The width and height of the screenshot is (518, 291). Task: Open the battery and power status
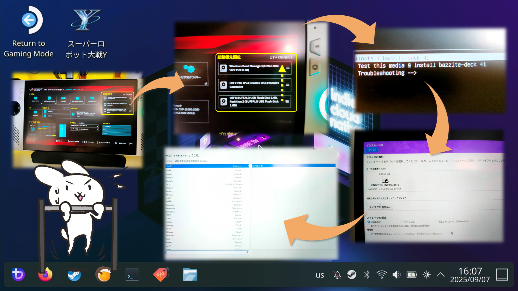[412, 275]
